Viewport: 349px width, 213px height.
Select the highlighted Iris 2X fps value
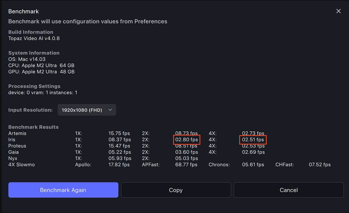(186, 140)
